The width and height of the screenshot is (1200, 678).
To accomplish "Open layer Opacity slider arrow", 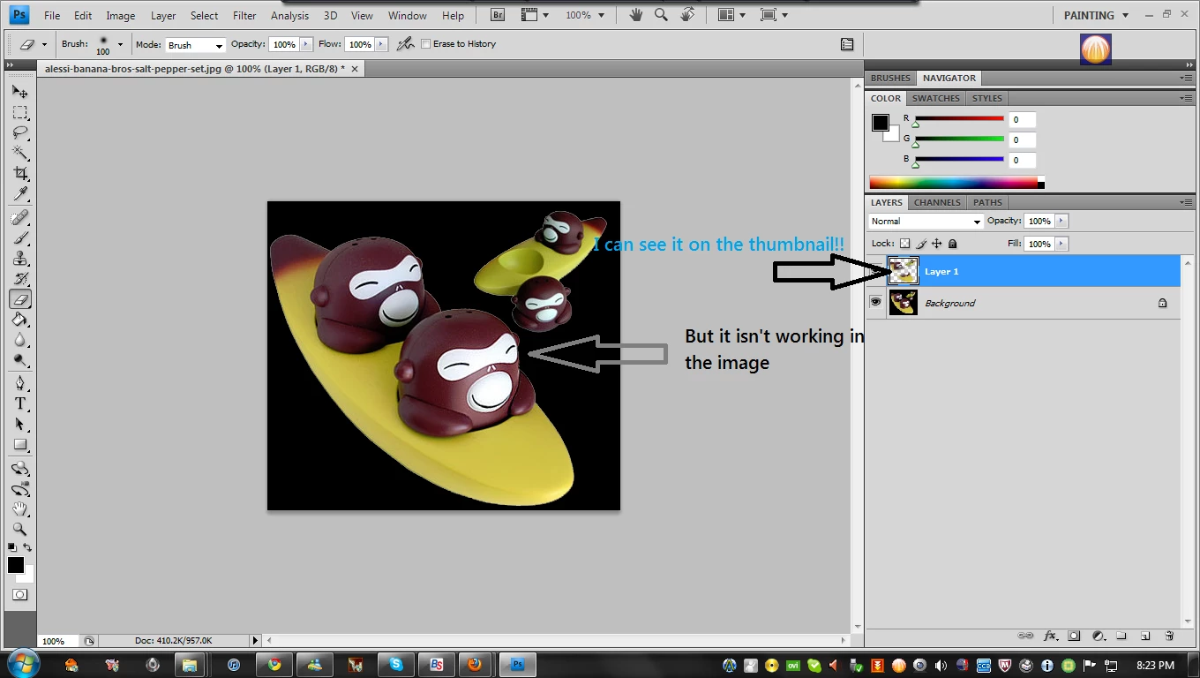I will click(1061, 222).
